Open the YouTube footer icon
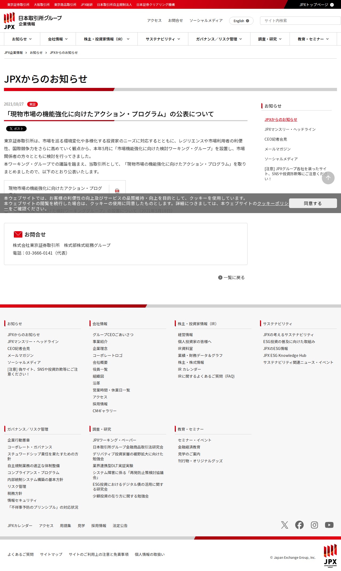The width and height of the screenshot is (341, 571). (x=329, y=525)
